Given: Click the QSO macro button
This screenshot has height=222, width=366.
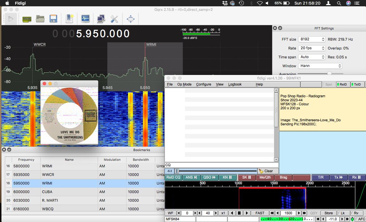Looking at the screenshot, I should [x=210, y=177].
